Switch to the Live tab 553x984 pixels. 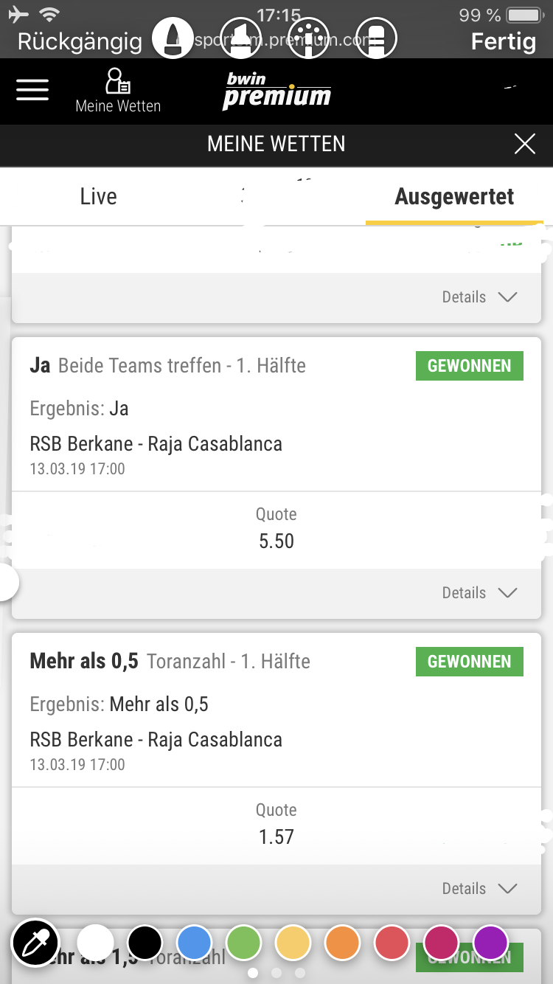coord(98,196)
